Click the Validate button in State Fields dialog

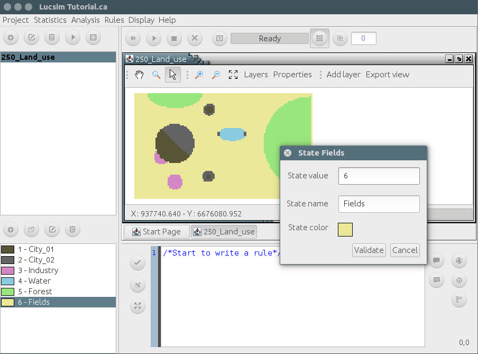click(369, 250)
